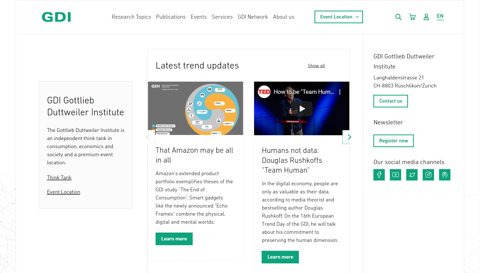Open Events menu
This screenshot has width=480, height=273.
click(x=199, y=17)
